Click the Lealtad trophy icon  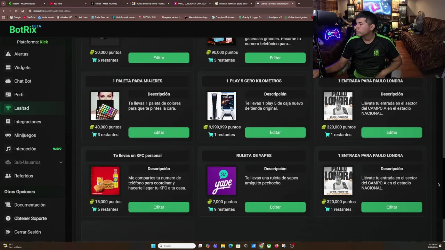[8, 108]
